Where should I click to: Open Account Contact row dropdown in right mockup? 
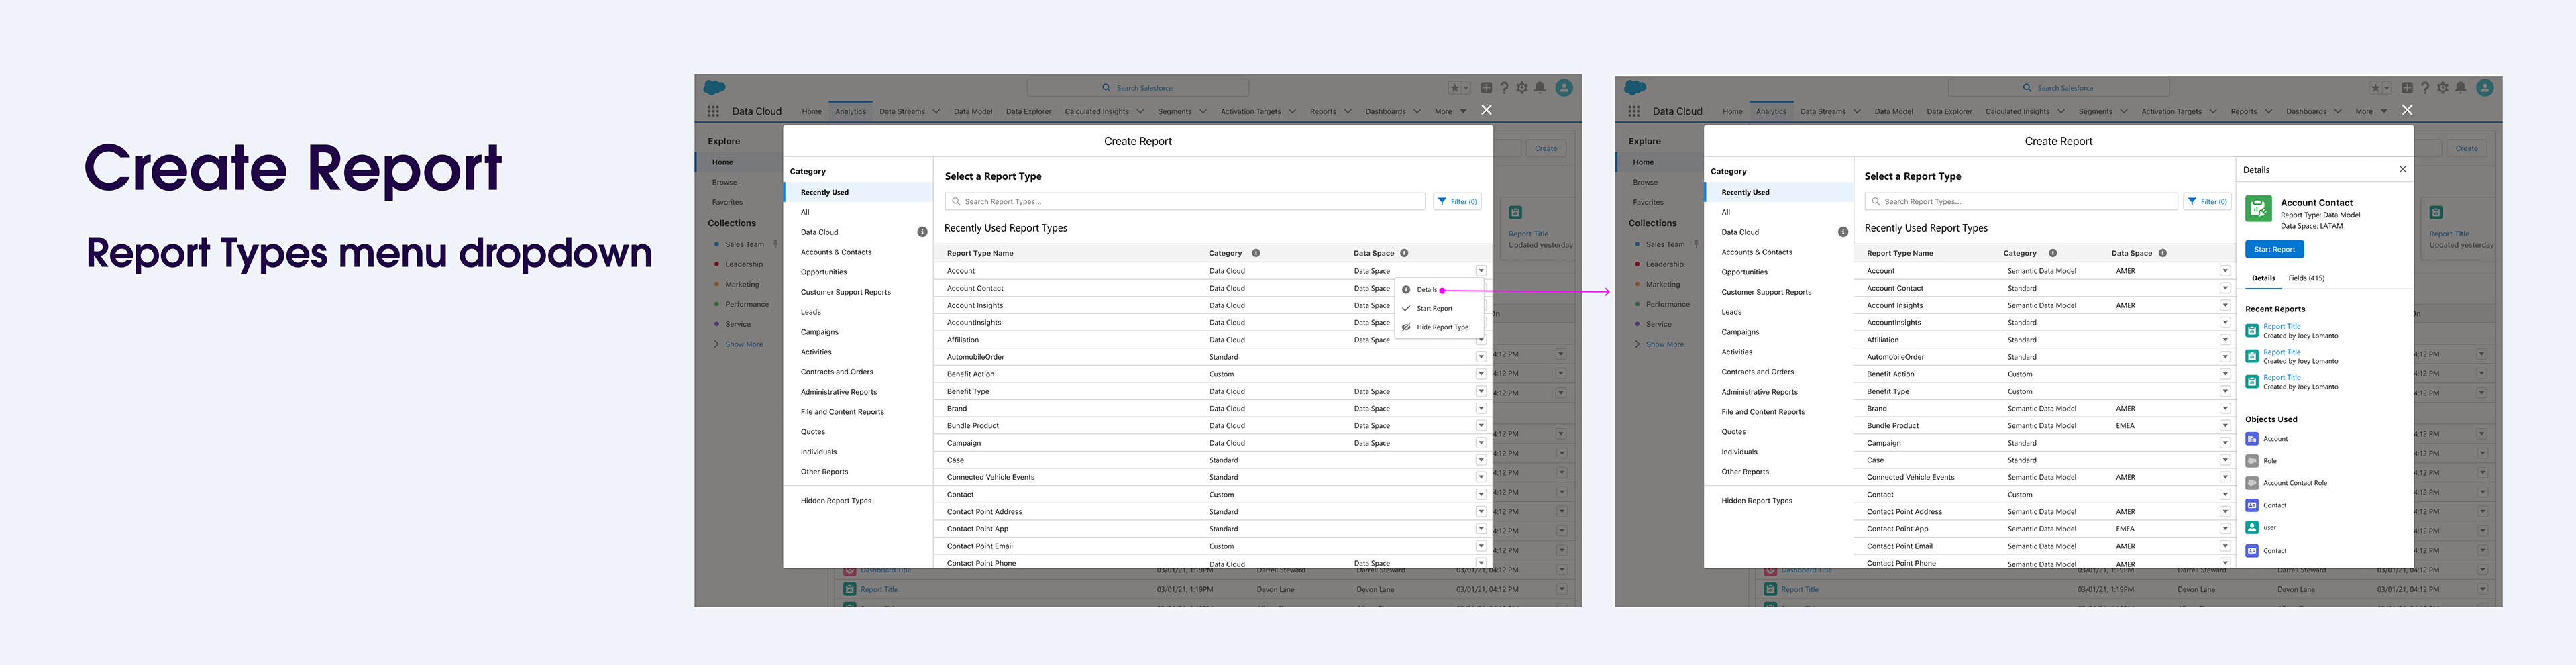[x=2225, y=288]
